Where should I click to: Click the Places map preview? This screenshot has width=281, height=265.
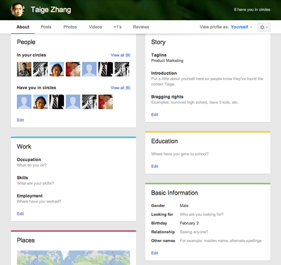point(74,258)
